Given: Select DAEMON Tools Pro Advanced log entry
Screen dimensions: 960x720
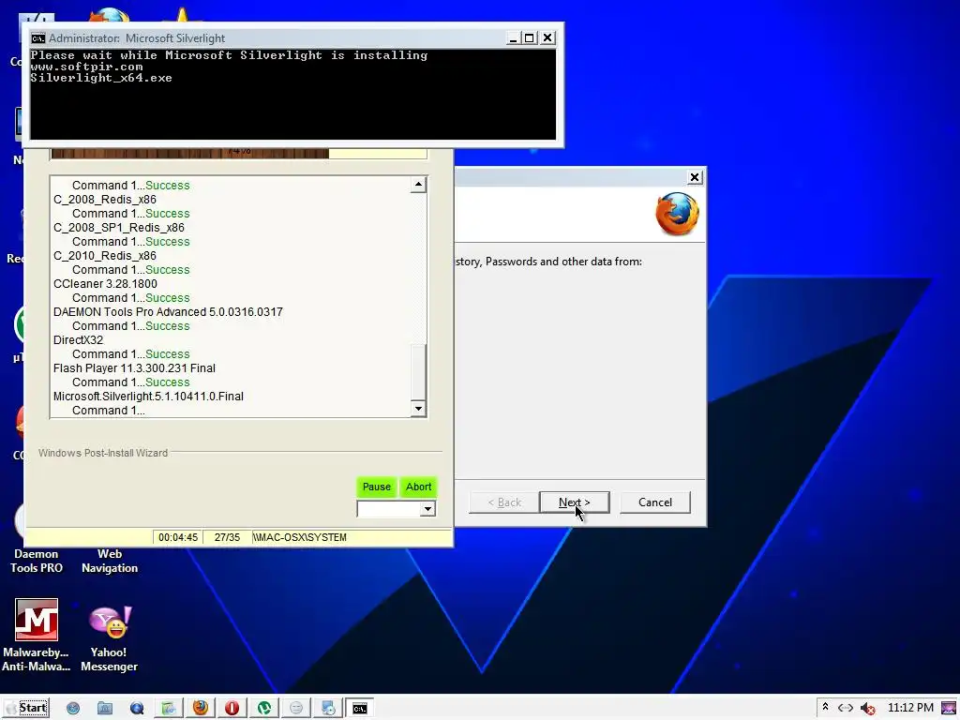Looking at the screenshot, I should pyautogui.click(x=168, y=311).
